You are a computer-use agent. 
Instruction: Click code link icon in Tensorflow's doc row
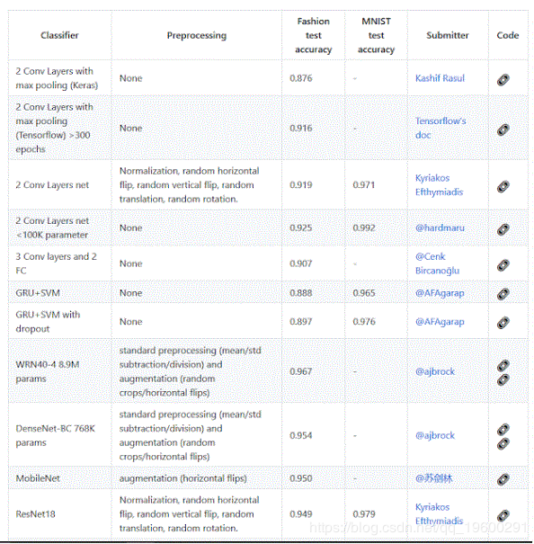pyautogui.click(x=503, y=129)
